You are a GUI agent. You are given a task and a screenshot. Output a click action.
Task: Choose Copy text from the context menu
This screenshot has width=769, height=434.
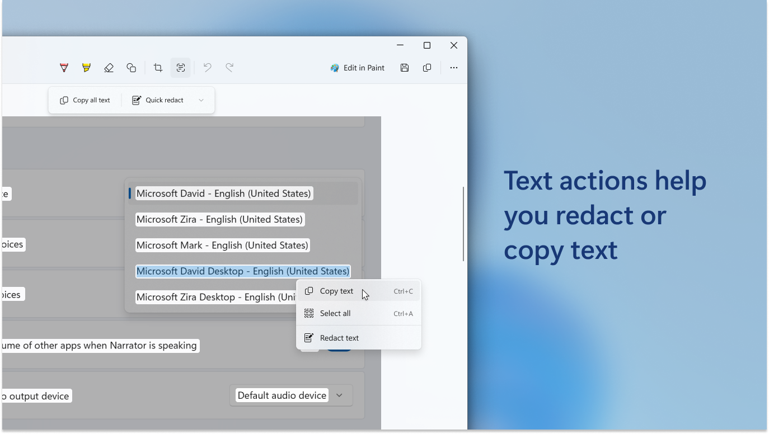(336, 291)
